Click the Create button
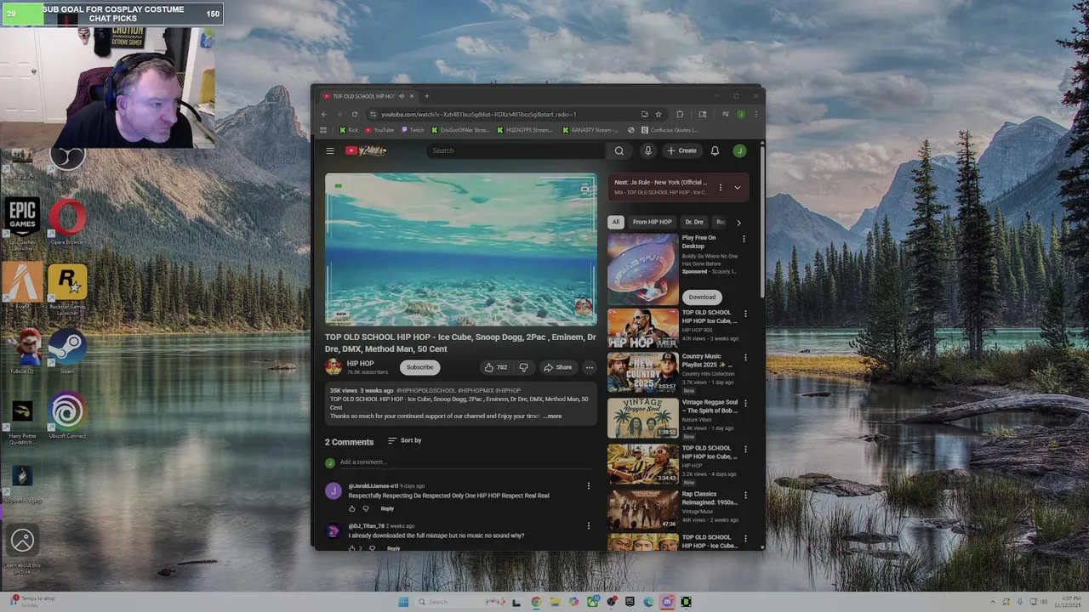This screenshot has height=612, width=1089. click(682, 150)
